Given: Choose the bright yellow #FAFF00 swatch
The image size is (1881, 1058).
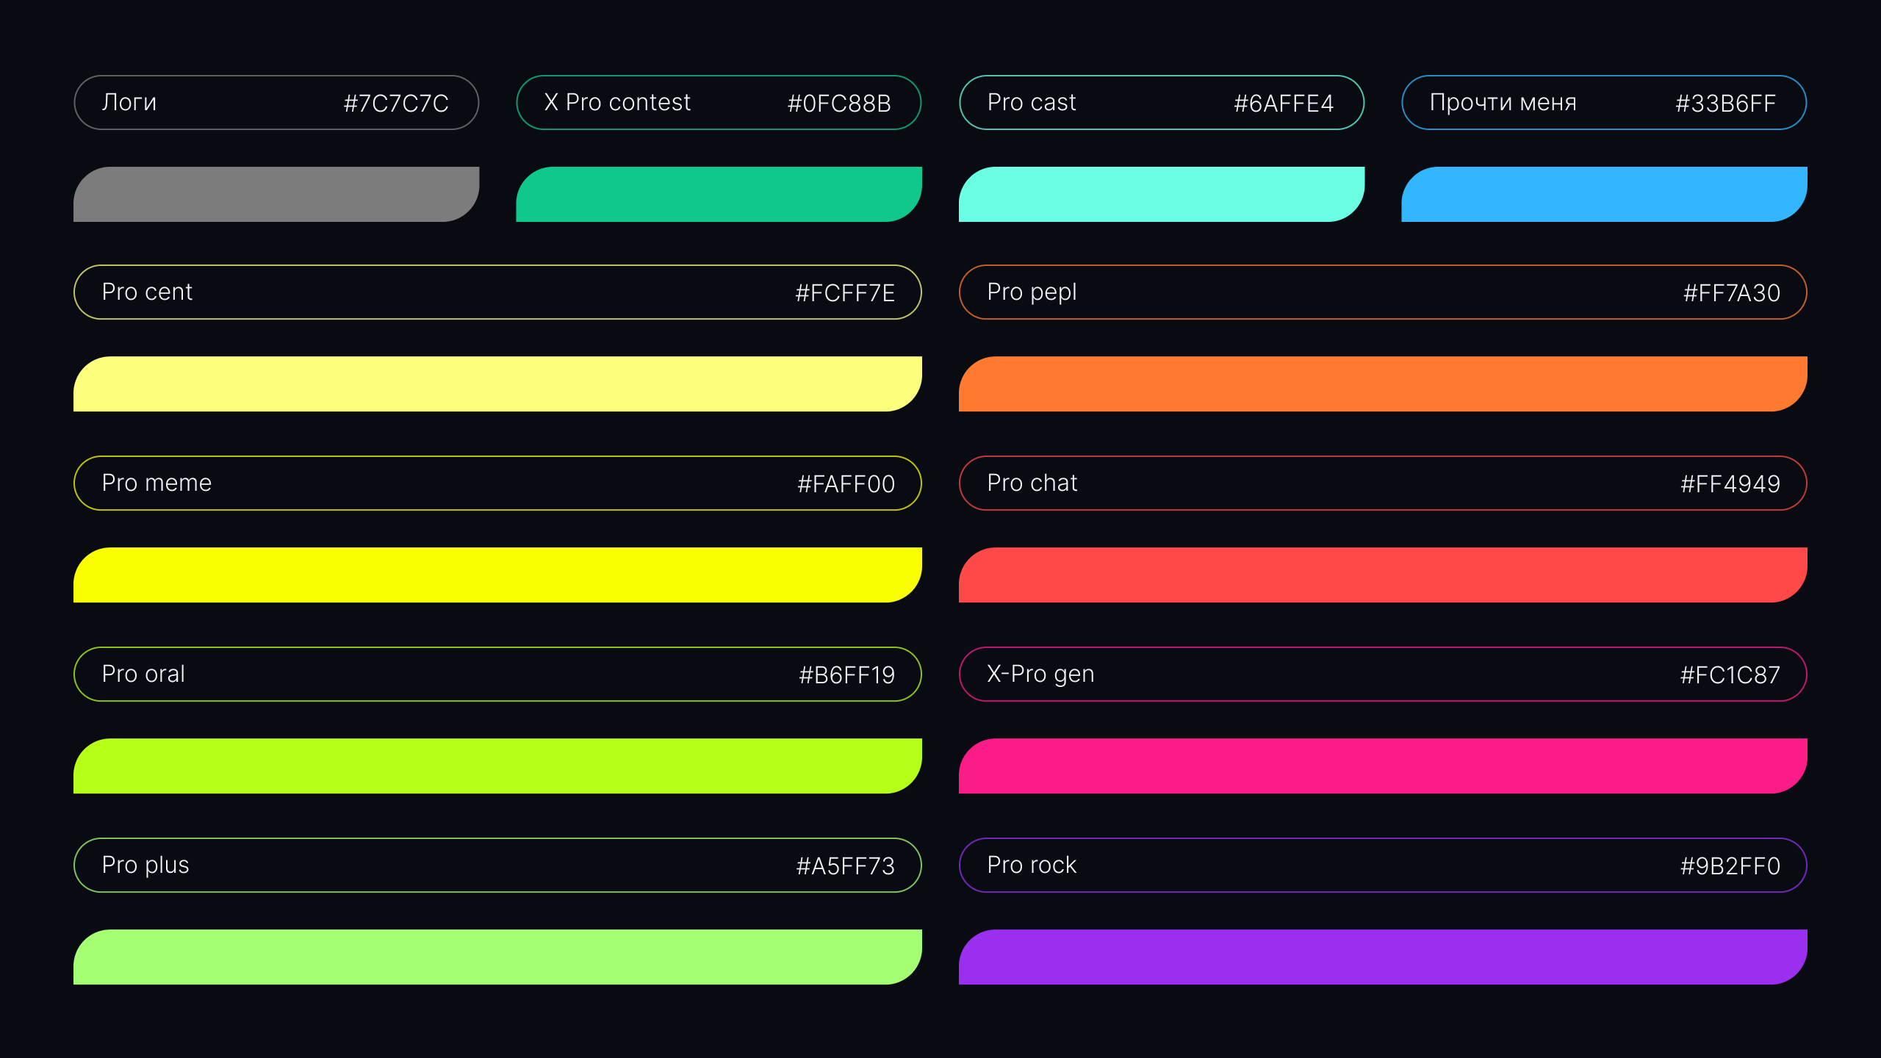Looking at the screenshot, I should pyautogui.click(x=497, y=575).
